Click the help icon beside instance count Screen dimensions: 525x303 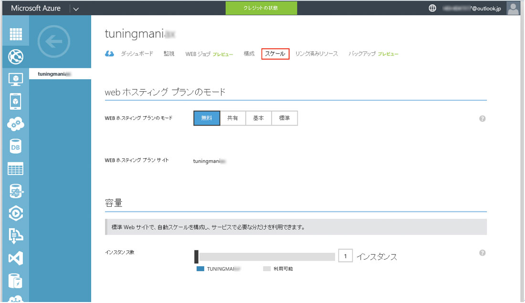point(482,253)
